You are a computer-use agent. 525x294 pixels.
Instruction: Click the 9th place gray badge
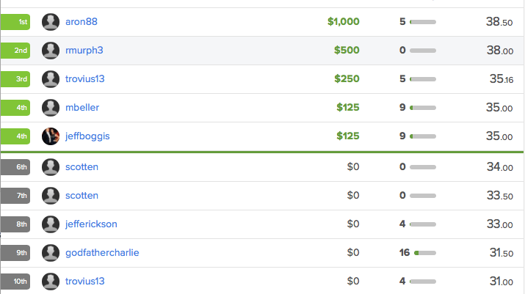pos(15,253)
